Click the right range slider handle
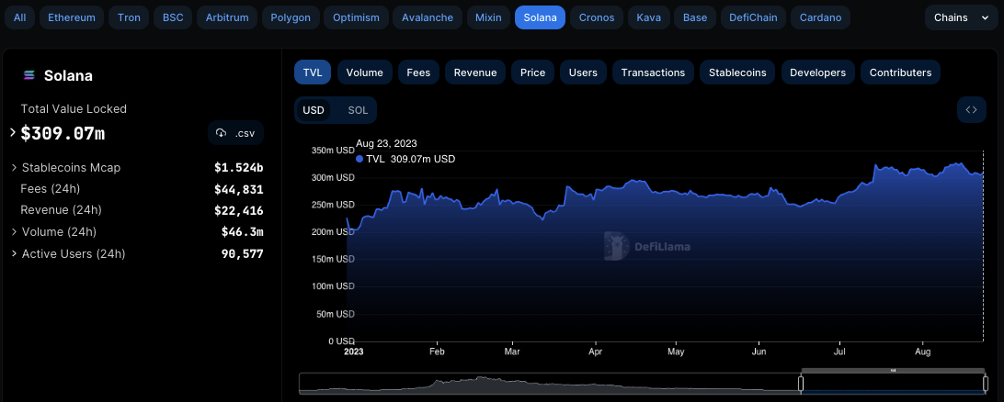 985,384
